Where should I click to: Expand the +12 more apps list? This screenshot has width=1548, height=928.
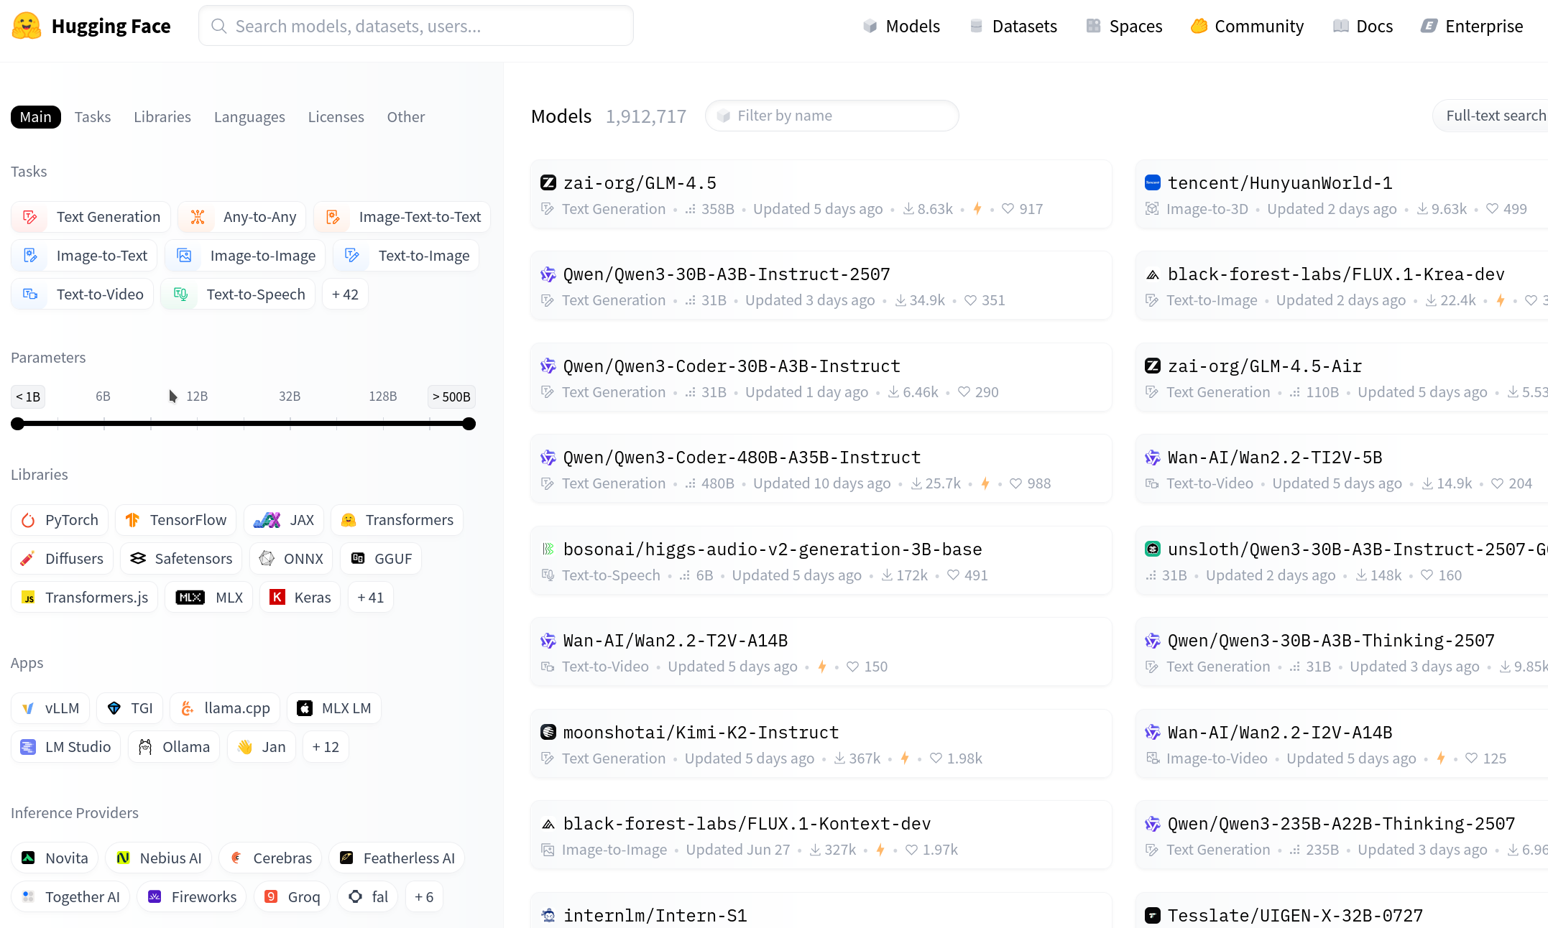point(326,747)
